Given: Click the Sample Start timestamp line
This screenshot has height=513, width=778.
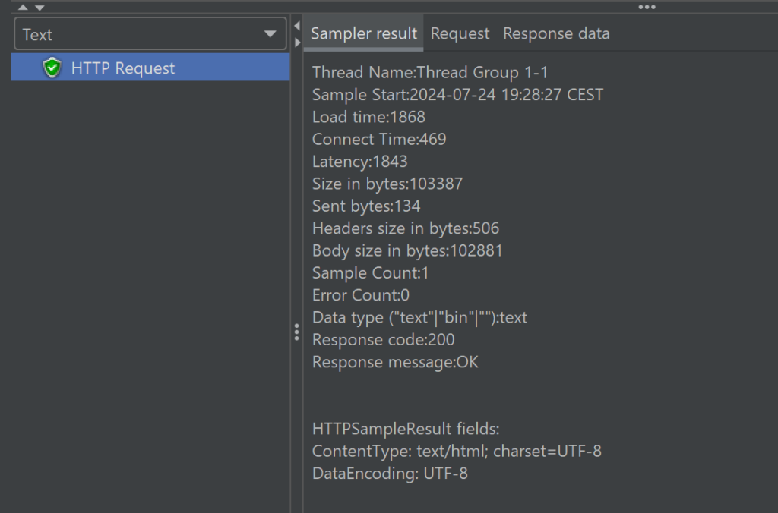Looking at the screenshot, I should pos(457,95).
